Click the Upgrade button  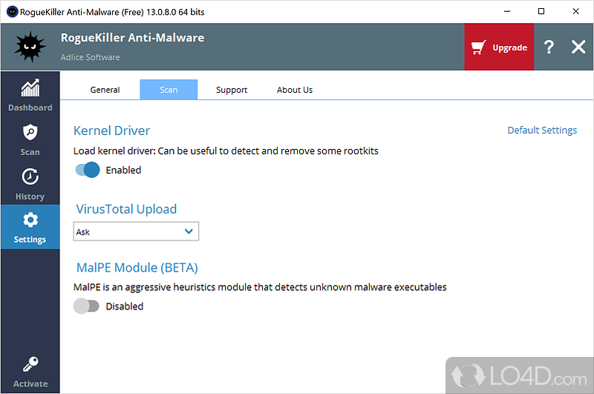pyautogui.click(x=499, y=47)
